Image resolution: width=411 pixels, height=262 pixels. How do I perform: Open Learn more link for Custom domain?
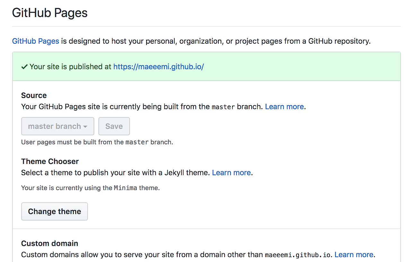(x=354, y=255)
